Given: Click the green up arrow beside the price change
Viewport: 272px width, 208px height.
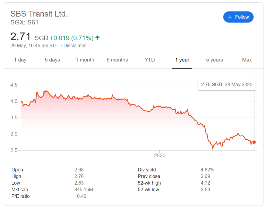Looking at the screenshot, I should coord(97,38).
